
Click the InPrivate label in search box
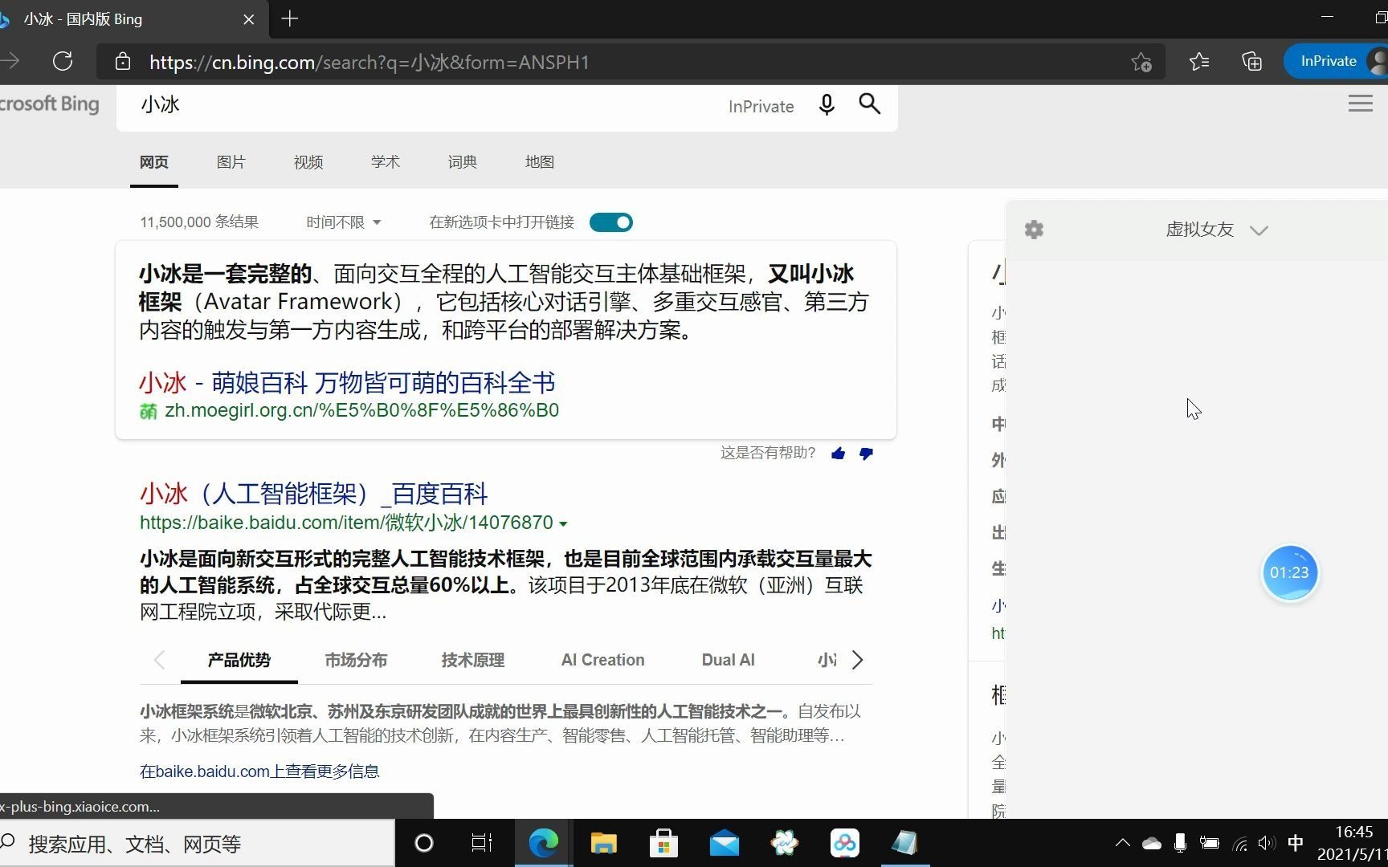pos(761,107)
